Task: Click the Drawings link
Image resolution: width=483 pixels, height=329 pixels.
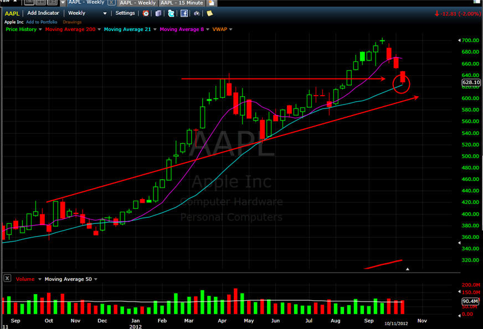Action: point(72,22)
